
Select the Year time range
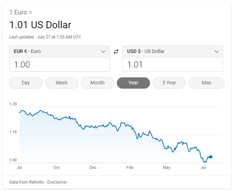tap(133, 83)
